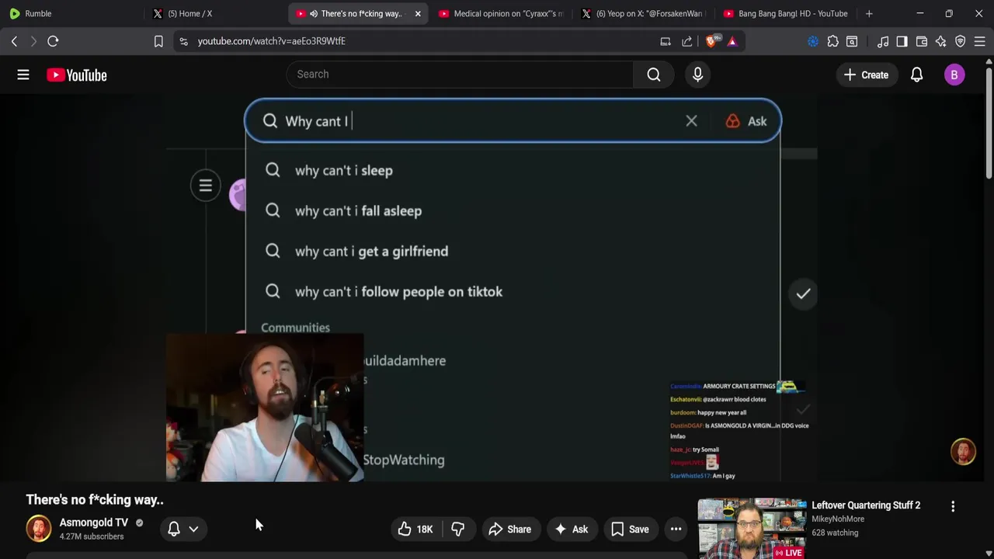Screen dimensions: 994x559
Task: Like the video with 18K thumbs up
Action: click(x=415, y=529)
